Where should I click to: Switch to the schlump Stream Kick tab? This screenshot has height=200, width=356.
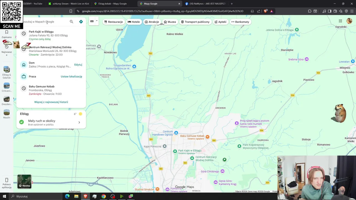point(69,4)
